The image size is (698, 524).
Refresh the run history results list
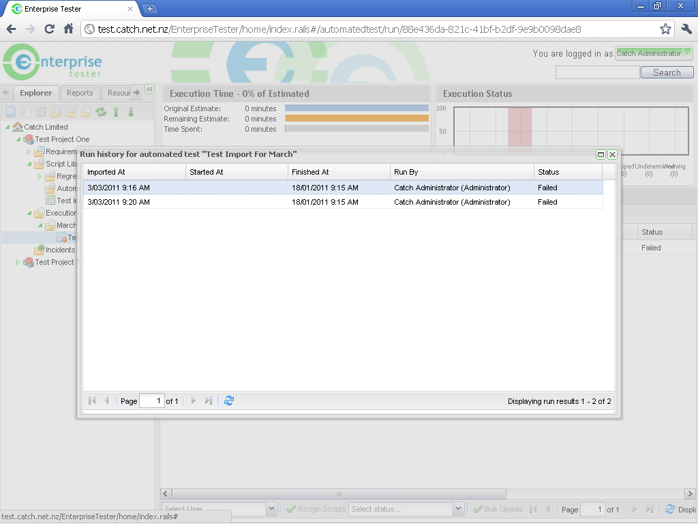229,401
